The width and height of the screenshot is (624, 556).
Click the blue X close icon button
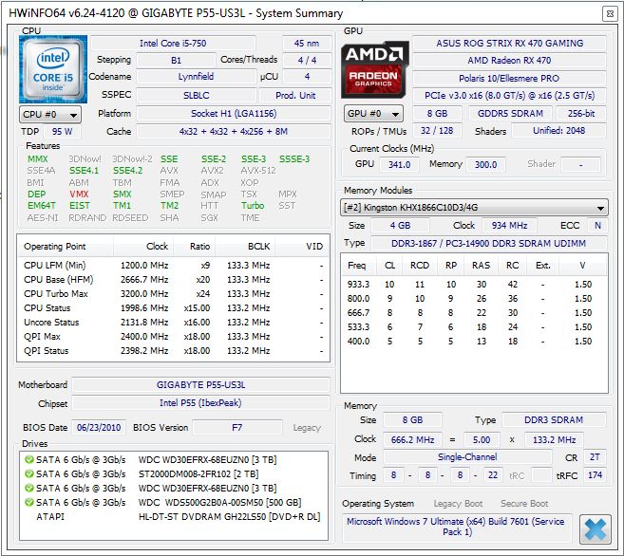596,529
